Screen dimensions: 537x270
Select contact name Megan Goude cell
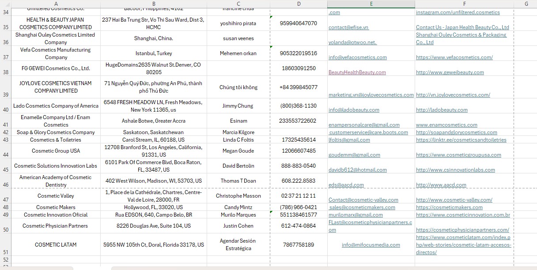tap(238, 151)
